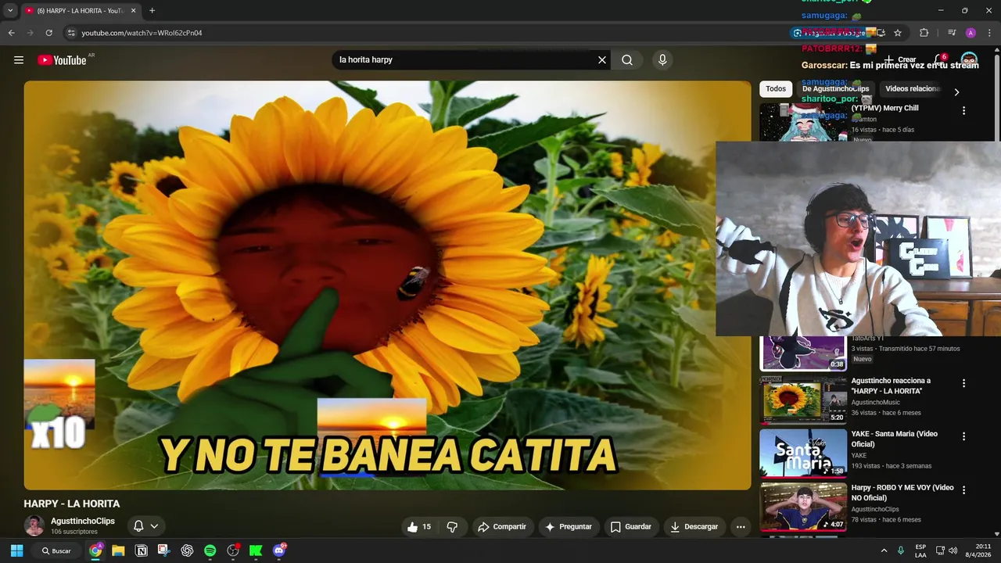Open Discord from the taskbar
The width and height of the screenshot is (1001, 563).
point(279,550)
